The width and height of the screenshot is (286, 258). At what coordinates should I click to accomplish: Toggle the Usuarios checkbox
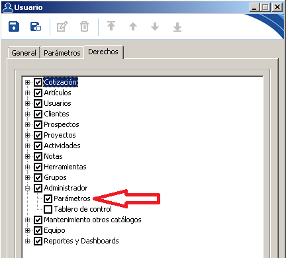pos(38,103)
